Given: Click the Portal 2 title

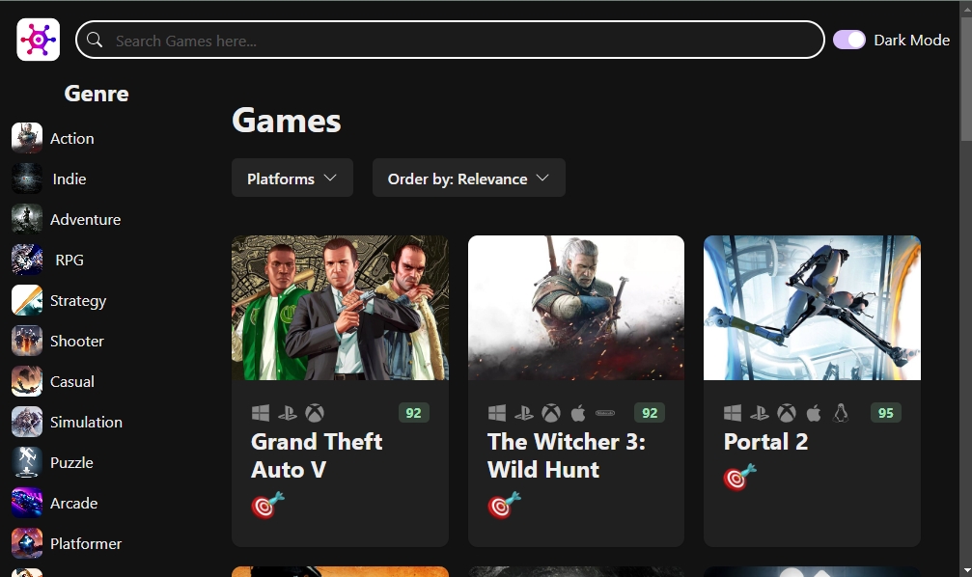Looking at the screenshot, I should 765,442.
